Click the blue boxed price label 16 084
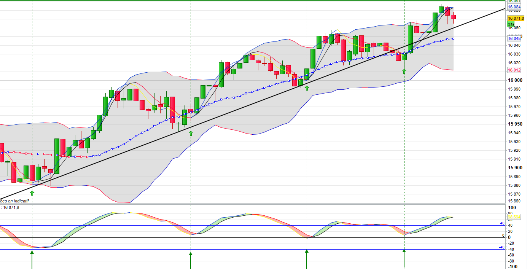527x269 pixels. (x=514, y=7)
